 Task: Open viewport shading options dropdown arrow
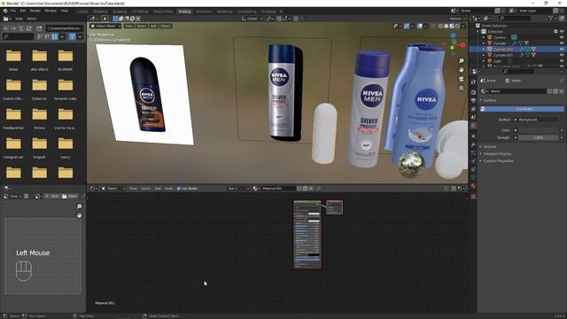463,26
